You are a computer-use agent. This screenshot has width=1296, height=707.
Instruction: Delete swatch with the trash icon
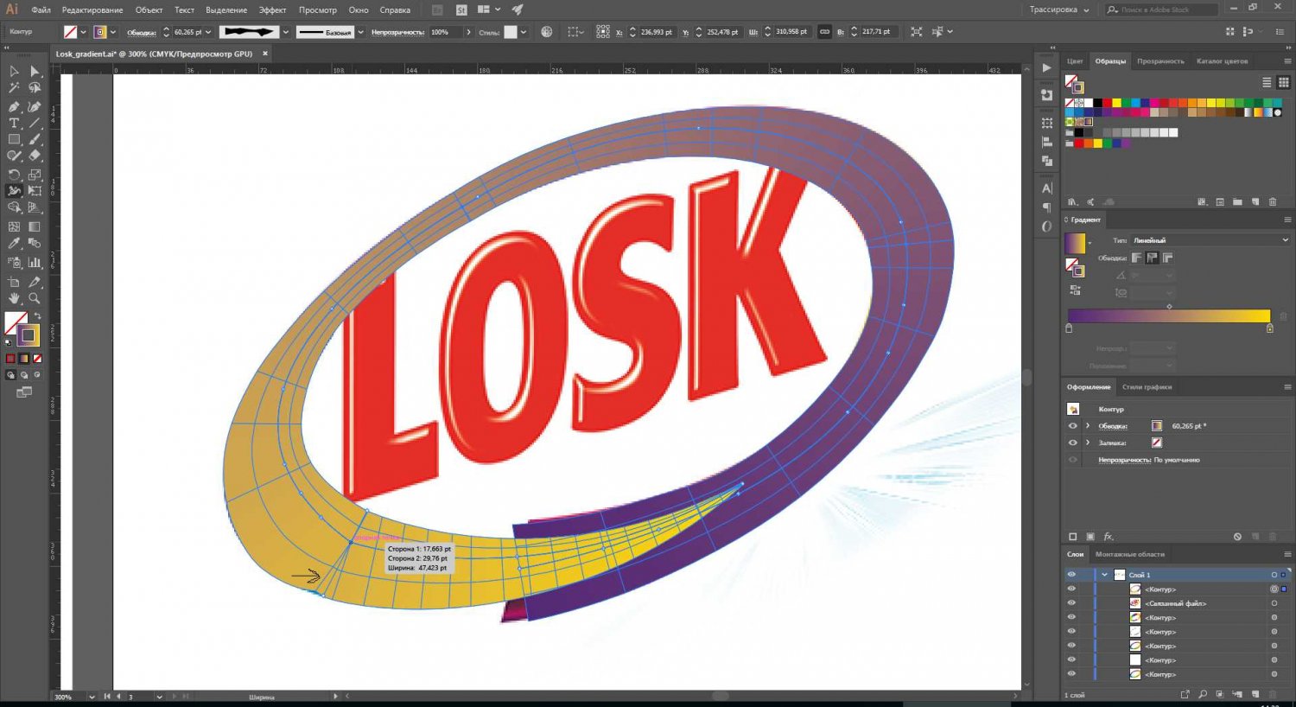click(x=1273, y=201)
